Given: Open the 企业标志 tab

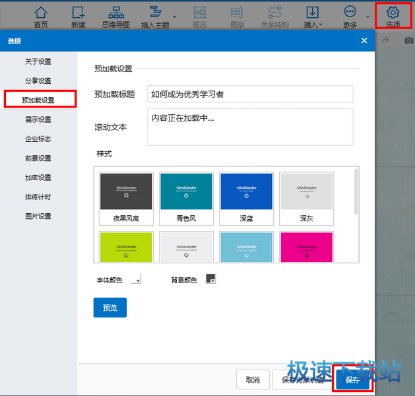Looking at the screenshot, I should click(38, 139).
